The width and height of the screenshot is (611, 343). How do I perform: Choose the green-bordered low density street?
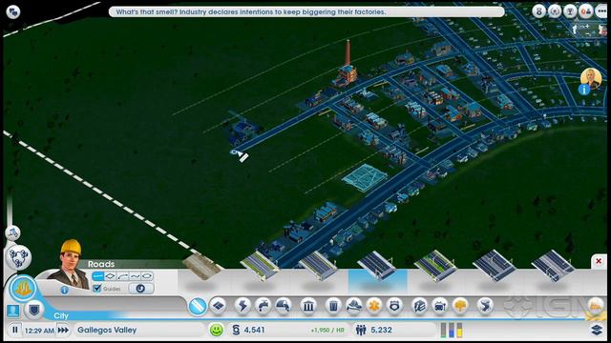(260, 265)
